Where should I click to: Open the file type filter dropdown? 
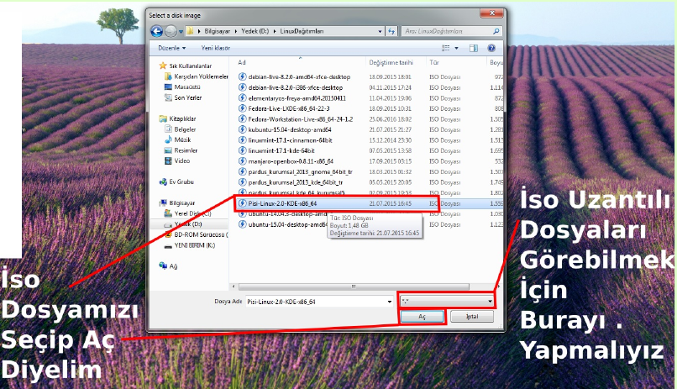click(447, 300)
